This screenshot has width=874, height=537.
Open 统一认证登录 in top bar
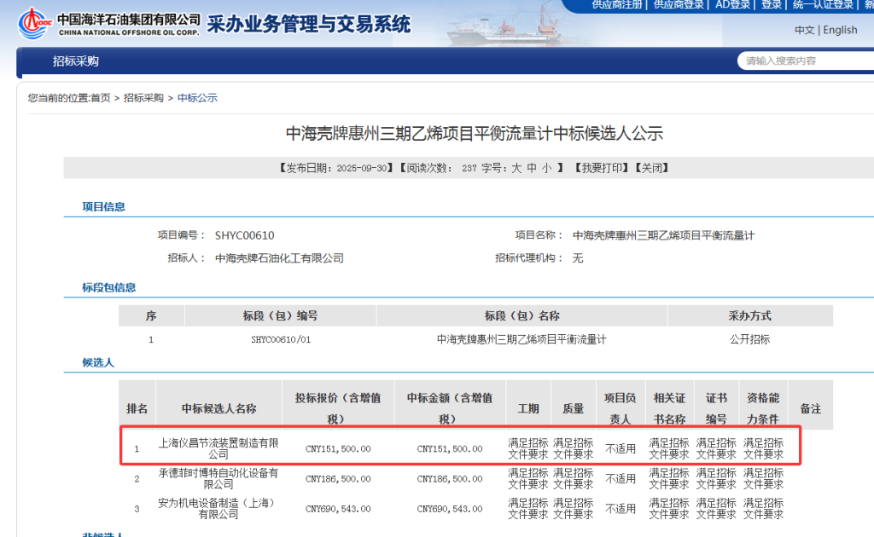[x=823, y=5]
